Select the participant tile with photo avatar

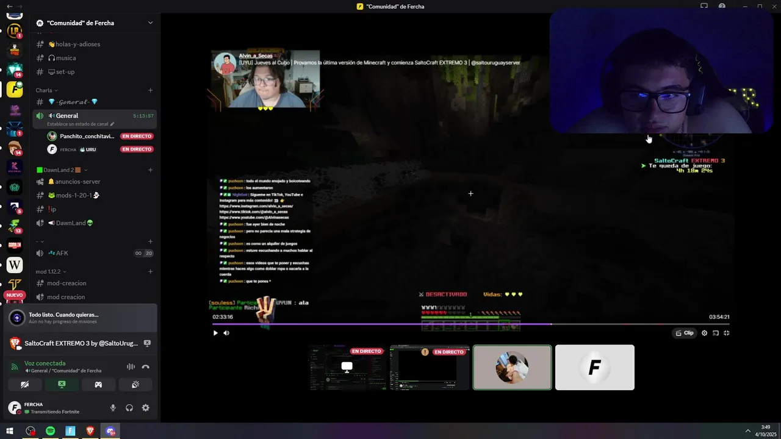tap(512, 367)
